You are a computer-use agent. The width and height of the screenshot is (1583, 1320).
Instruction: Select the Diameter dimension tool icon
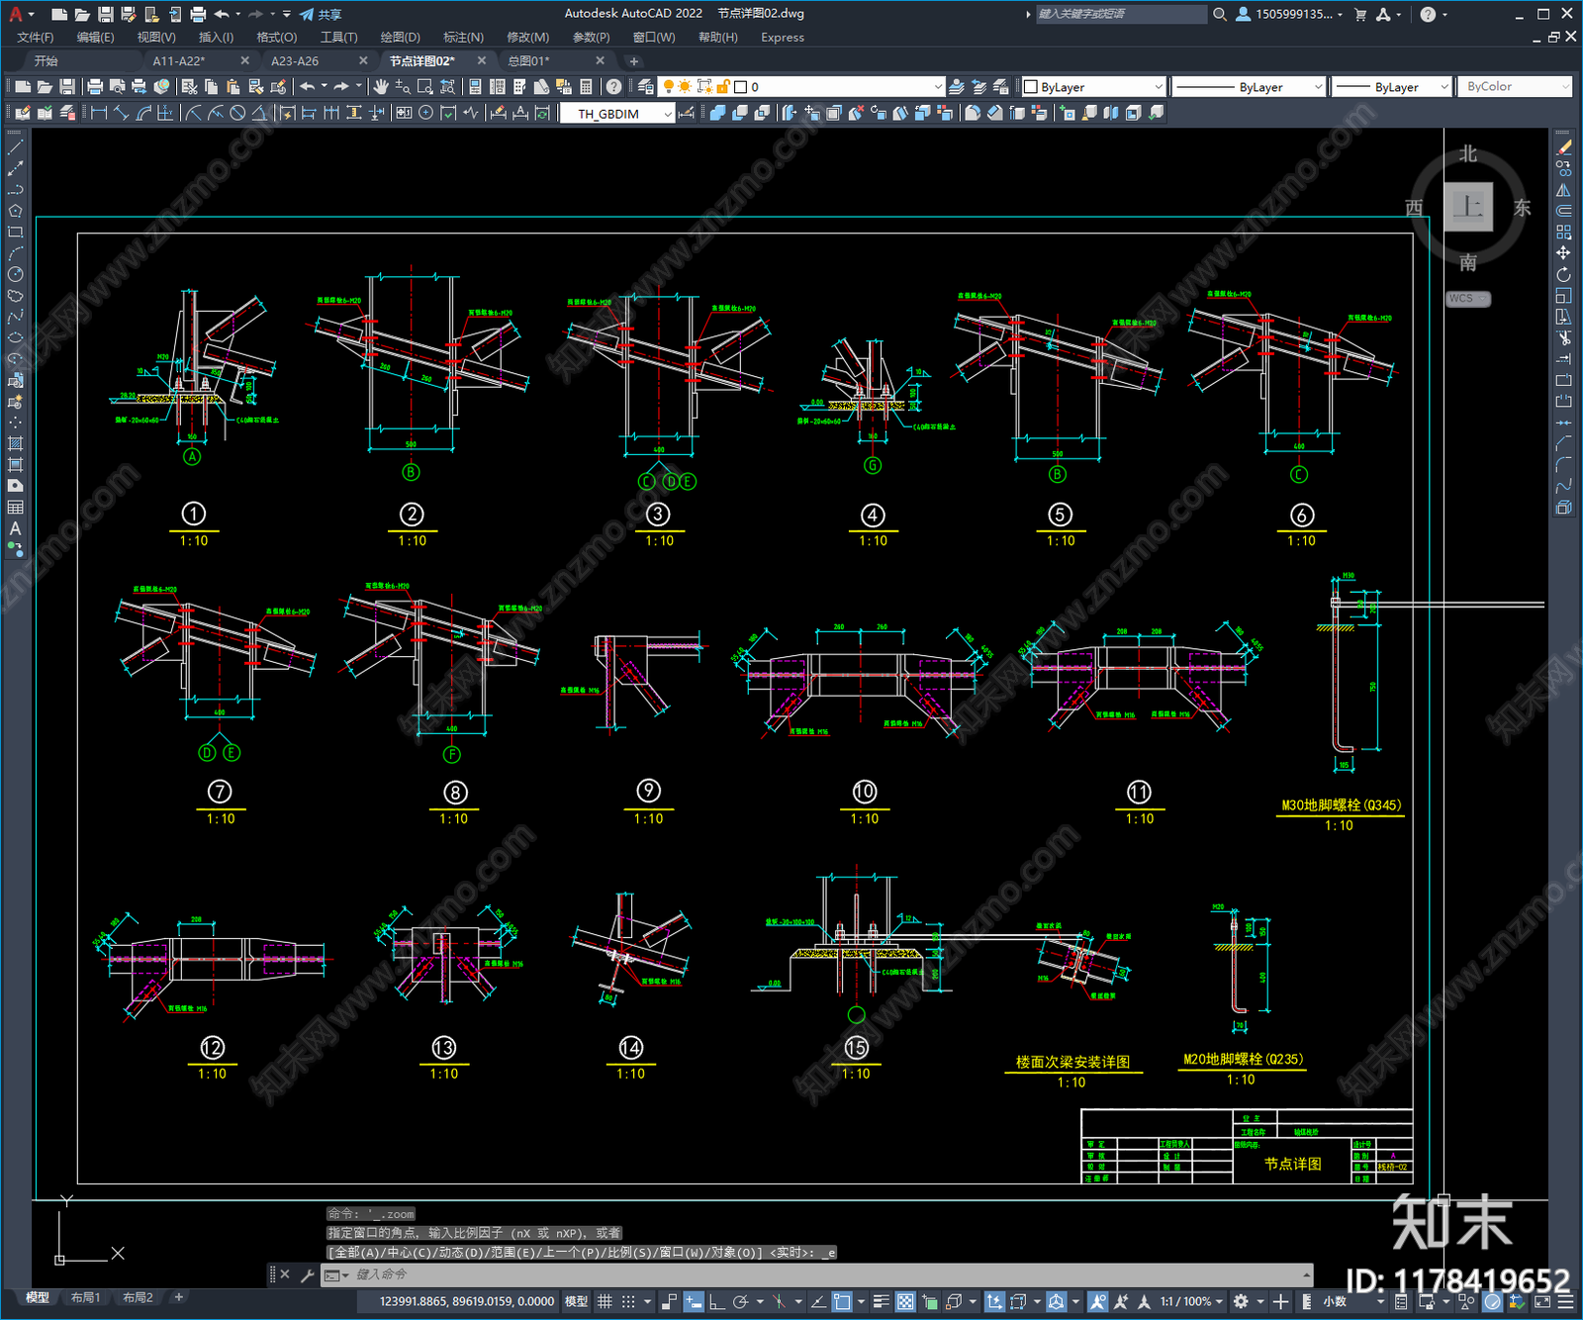(237, 113)
